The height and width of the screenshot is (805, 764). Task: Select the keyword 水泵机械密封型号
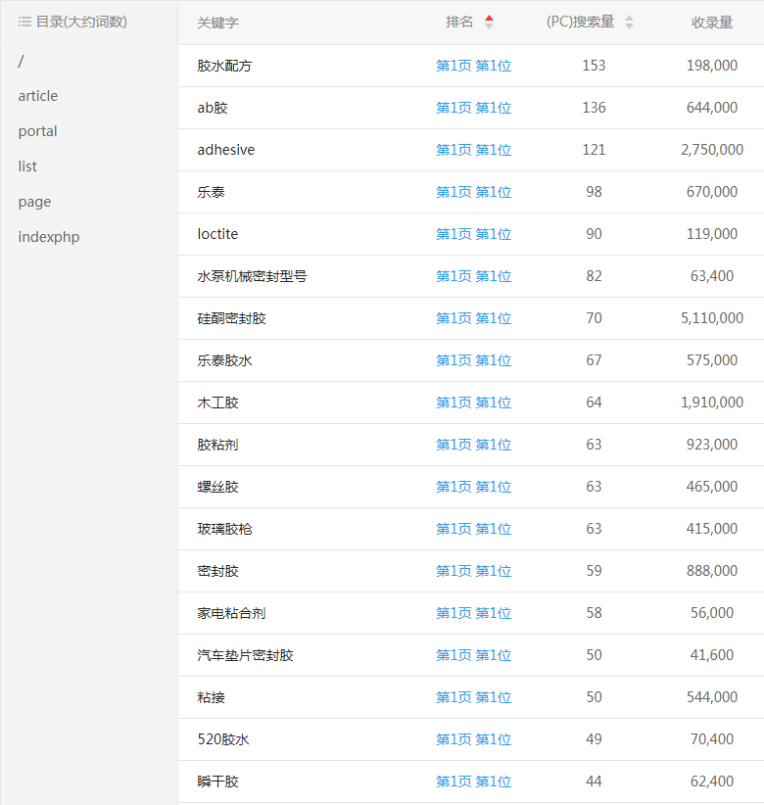252,276
